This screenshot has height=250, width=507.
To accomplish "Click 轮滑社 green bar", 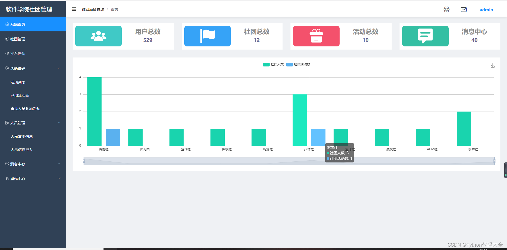I will 259,137.
